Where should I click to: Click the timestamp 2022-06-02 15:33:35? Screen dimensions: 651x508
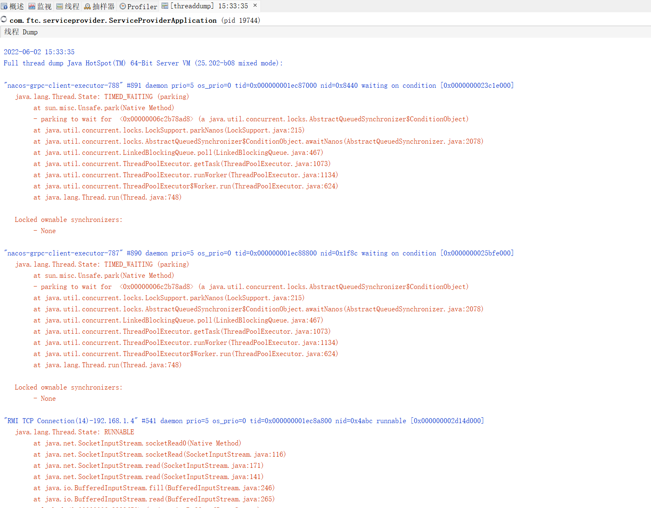(39, 52)
